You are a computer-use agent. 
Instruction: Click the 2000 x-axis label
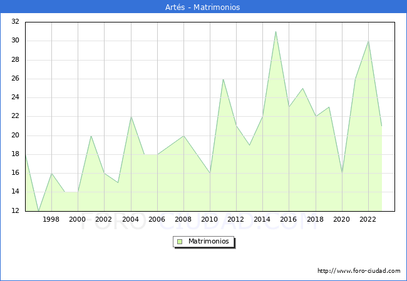coord(78,219)
